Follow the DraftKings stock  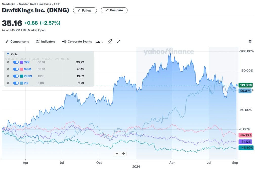[85, 10]
